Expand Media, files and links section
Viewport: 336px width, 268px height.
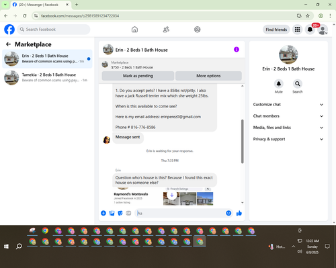pos(288,128)
